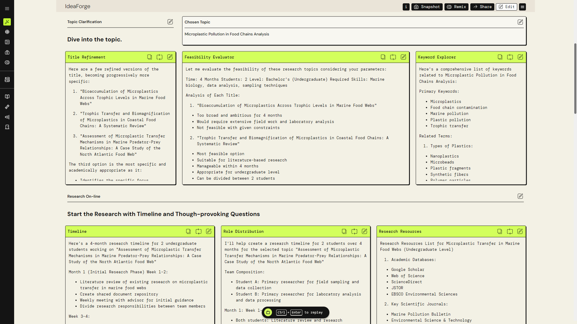Click the Snapshot button
577x324 pixels.
427,7
